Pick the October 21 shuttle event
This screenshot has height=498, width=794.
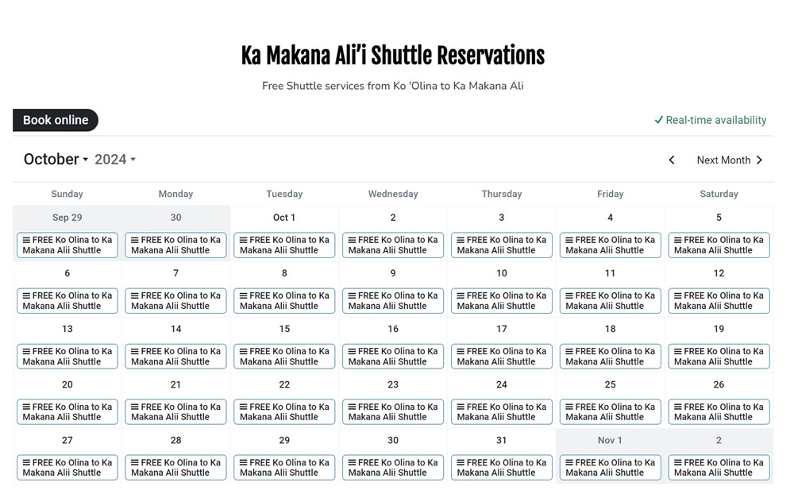[x=175, y=411]
